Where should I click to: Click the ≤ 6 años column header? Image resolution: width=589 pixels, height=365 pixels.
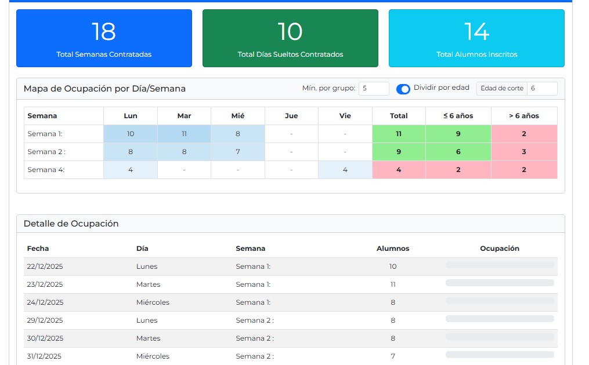(458, 116)
